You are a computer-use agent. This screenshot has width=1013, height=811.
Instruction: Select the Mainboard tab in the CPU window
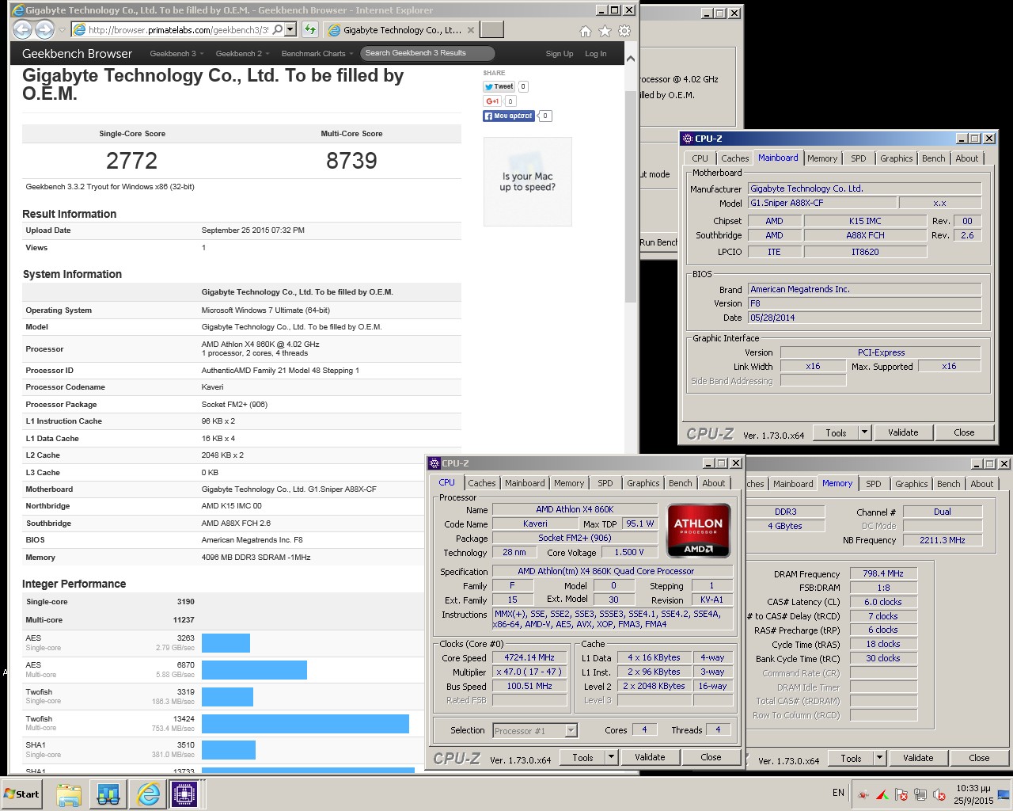(x=525, y=483)
